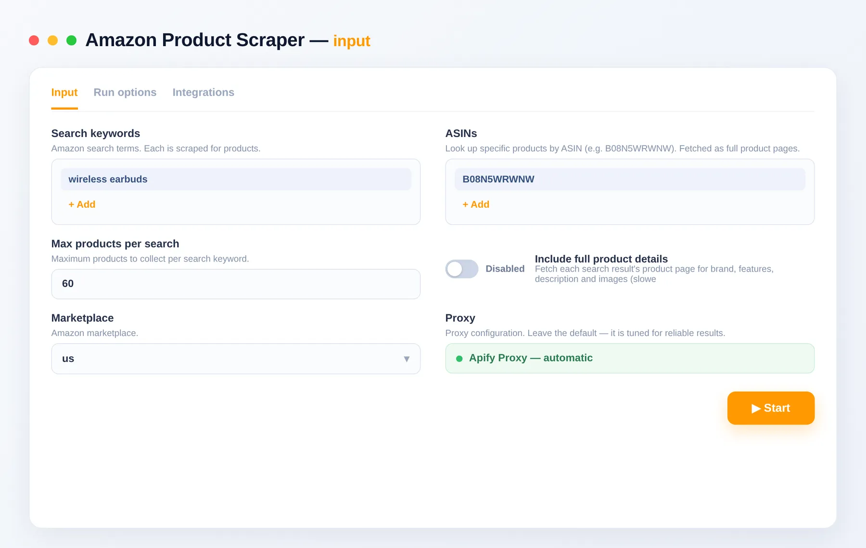Image resolution: width=866 pixels, height=548 pixels.
Task: Enable Include full product details toggle
Action: (x=462, y=269)
